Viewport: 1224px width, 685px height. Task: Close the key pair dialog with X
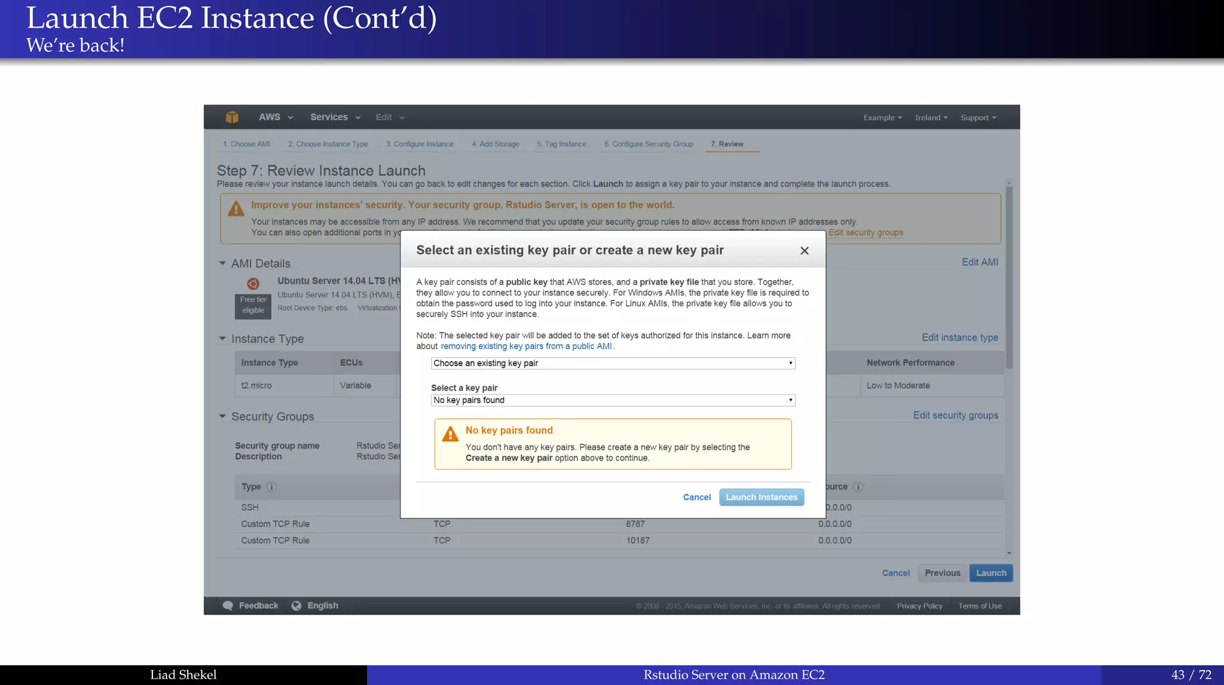(804, 251)
